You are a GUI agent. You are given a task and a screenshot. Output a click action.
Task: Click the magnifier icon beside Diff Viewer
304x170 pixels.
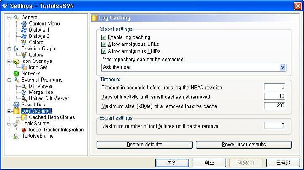(24, 86)
